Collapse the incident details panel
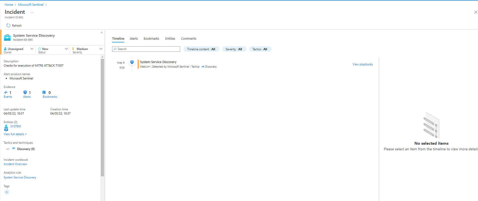478x201 pixels. pyautogui.click(x=102, y=32)
